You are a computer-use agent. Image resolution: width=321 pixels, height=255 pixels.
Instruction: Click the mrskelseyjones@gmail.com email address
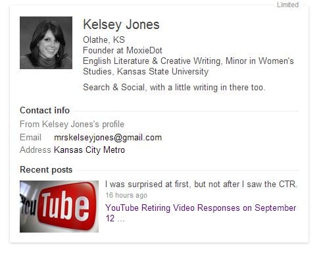[108, 138]
